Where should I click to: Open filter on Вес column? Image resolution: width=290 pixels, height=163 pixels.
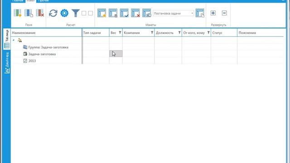point(120,33)
